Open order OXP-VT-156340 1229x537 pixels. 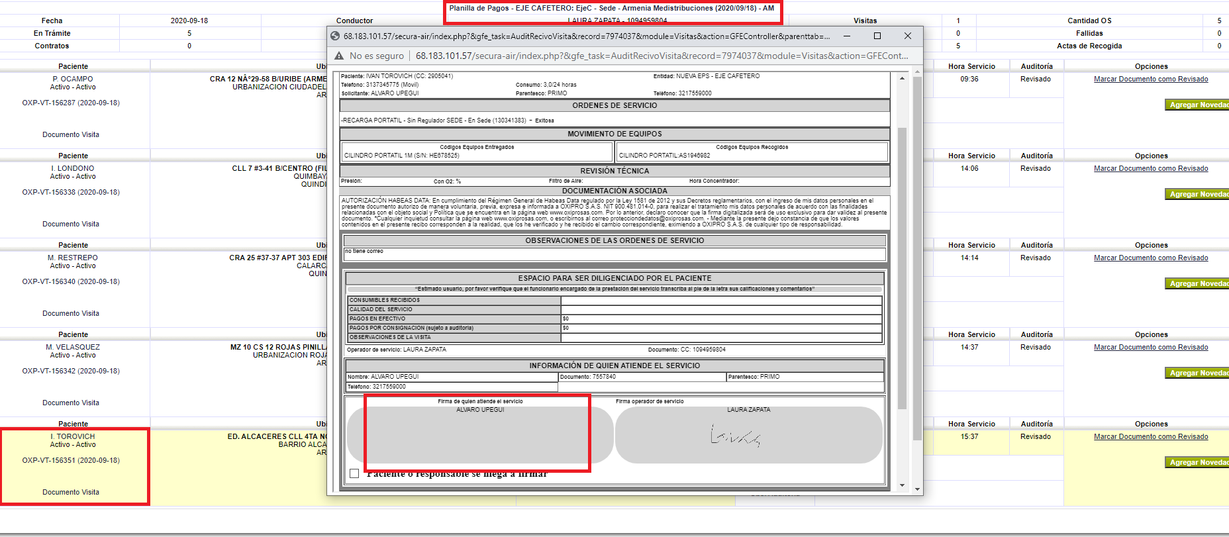coord(71,281)
